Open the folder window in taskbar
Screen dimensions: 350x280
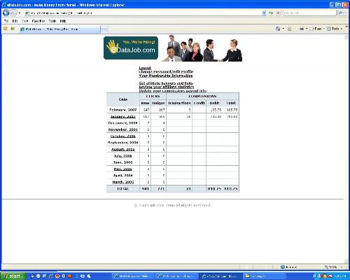pyautogui.click(x=264, y=276)
